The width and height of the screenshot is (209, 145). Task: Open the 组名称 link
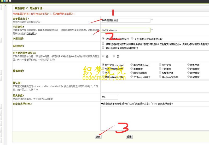[31, 34]
